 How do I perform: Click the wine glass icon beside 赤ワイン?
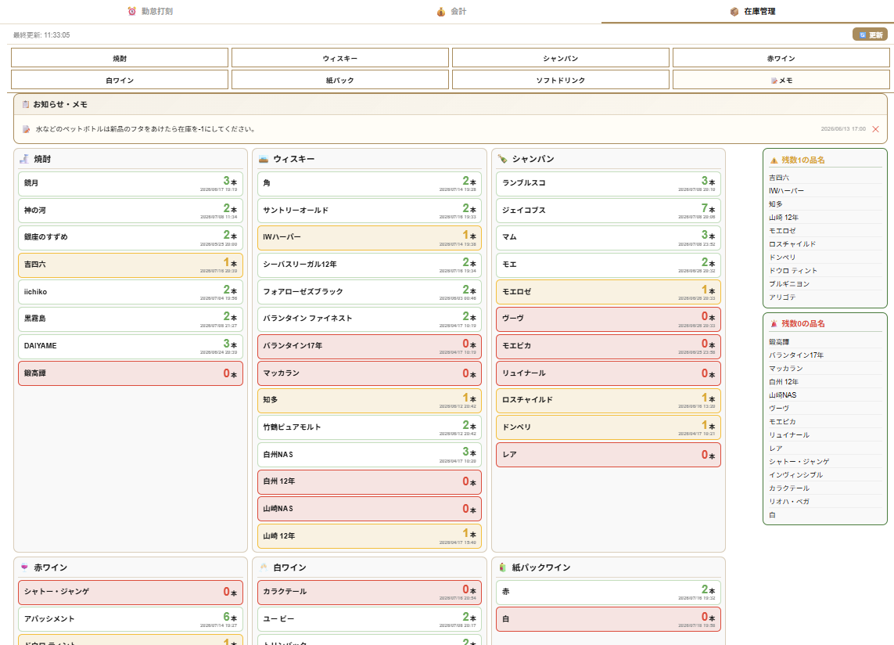[24, 568]
